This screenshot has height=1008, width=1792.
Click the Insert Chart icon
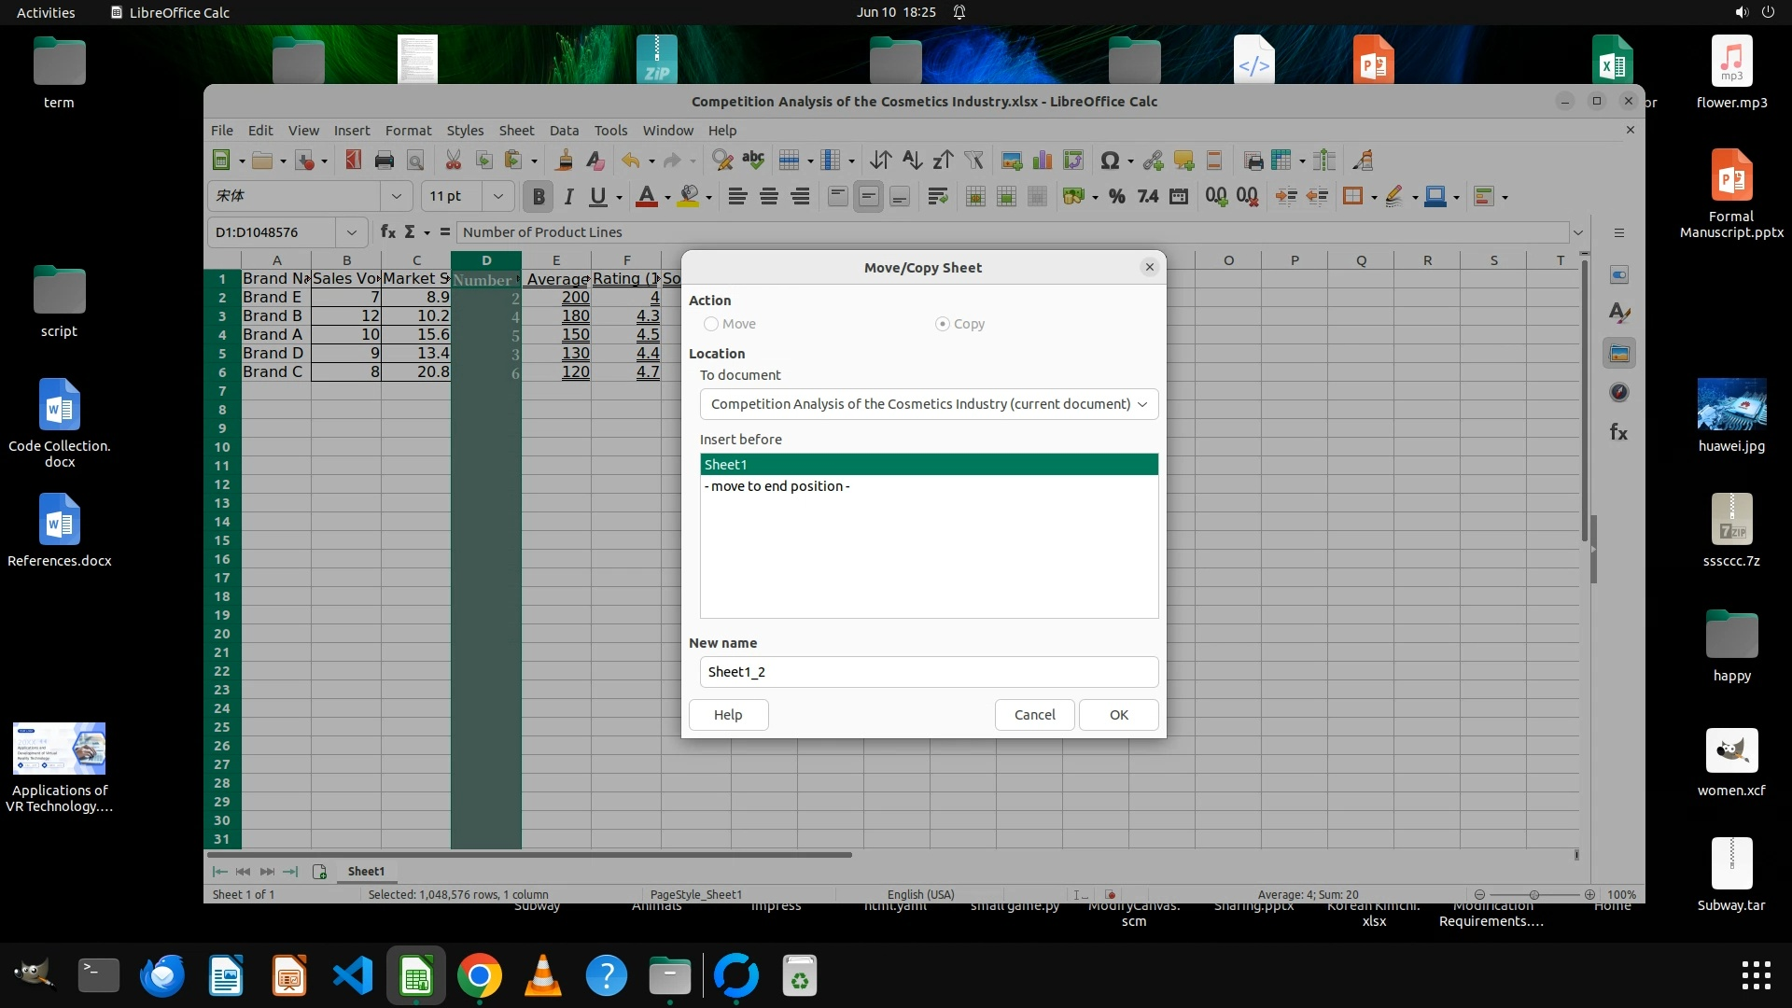(x=1042, y=161)
